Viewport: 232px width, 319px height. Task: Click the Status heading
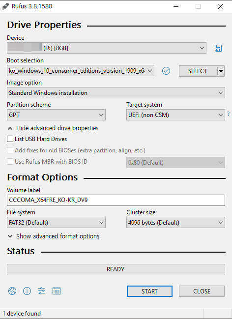21,251
